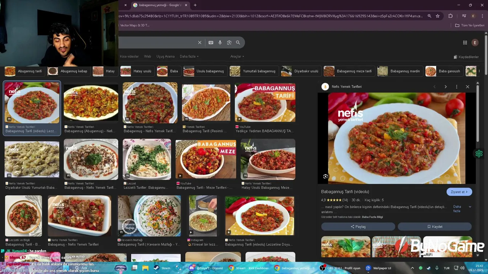This screenshot has height=274, width=488.
Task: Select the Diyarbakır usulü chip
Action: tap(300, 71)
